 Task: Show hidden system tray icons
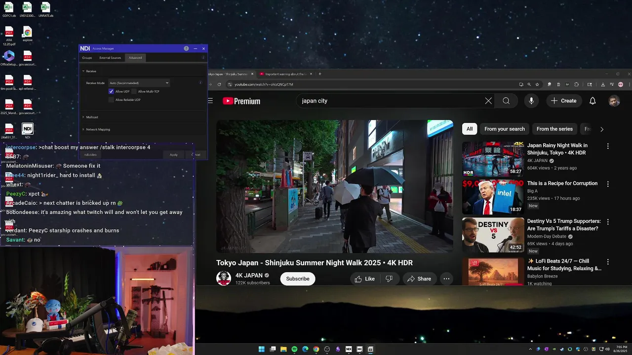pos(530,349)
